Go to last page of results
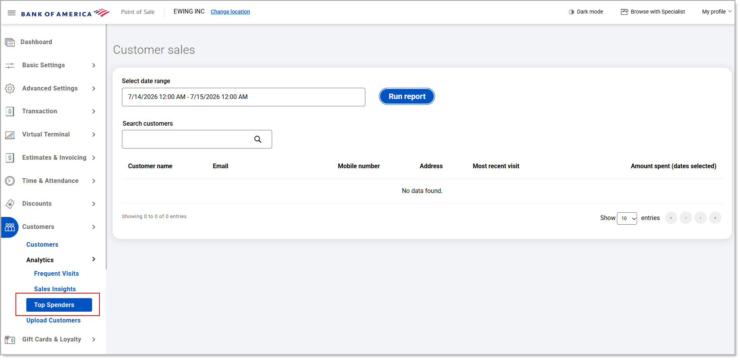Viewport: 740px width, 360px height. coord(715,218)
